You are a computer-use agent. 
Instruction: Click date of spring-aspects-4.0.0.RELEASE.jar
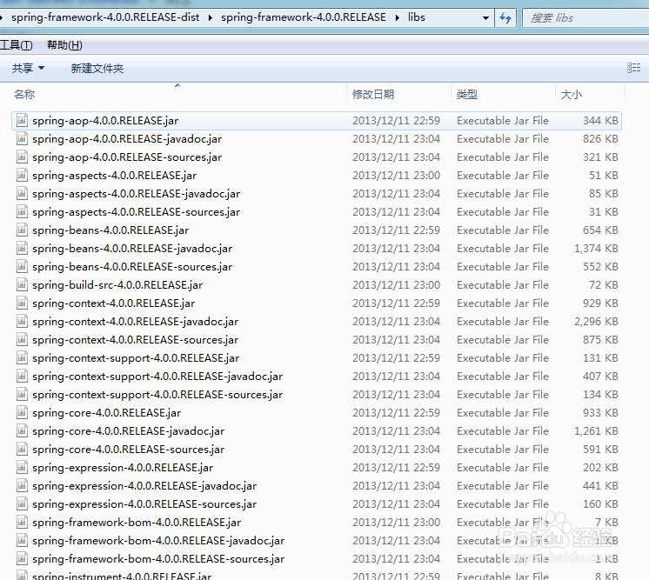click(x=396, y=175)
